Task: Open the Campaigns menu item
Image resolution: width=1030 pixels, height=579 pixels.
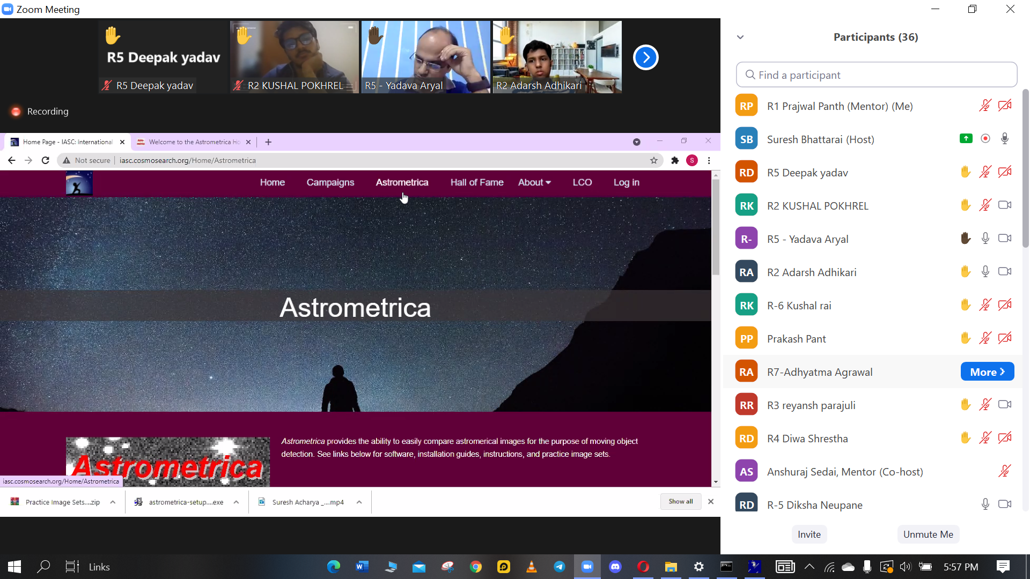Action: pos(330,183)
